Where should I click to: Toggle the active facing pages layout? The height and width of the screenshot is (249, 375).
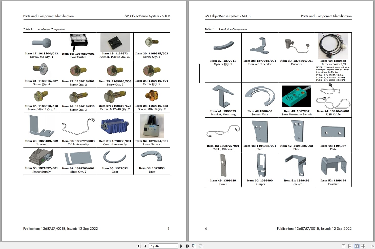(357, 246)
